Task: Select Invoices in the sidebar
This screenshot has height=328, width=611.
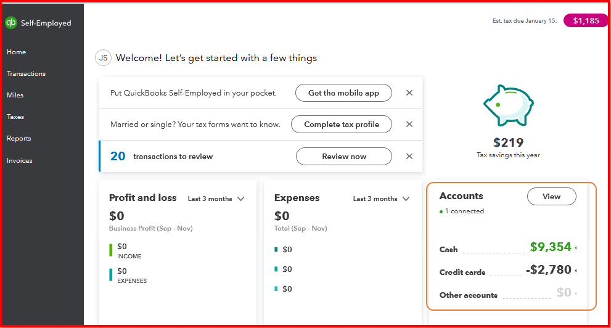Action: 20,161
